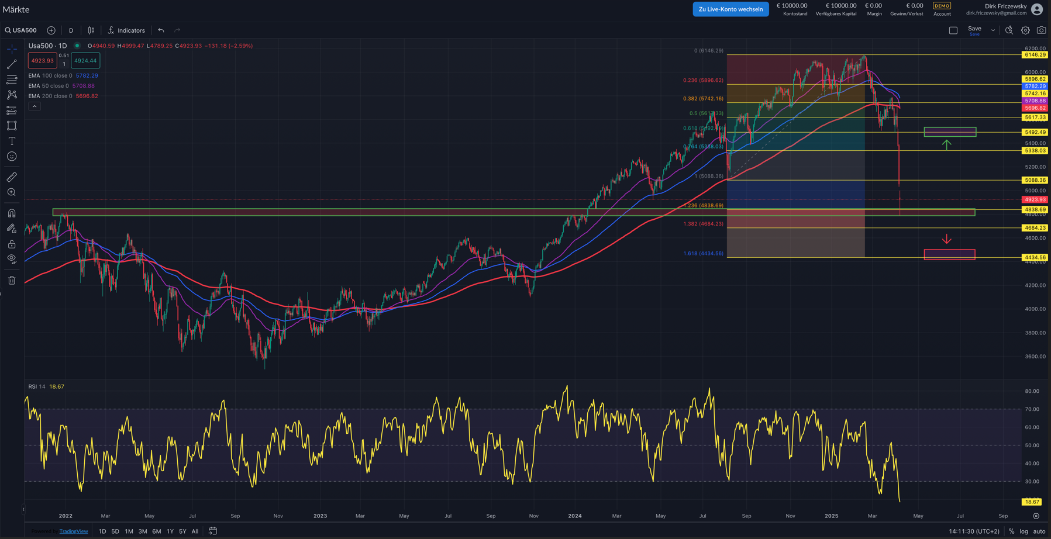Open the TradingView link
The image size is (1051, 539).
coord(74,531)
